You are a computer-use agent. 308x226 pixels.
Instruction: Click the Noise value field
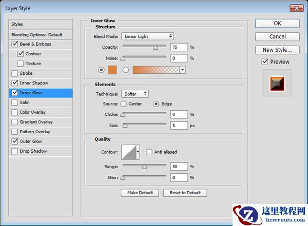click(179, 58)
